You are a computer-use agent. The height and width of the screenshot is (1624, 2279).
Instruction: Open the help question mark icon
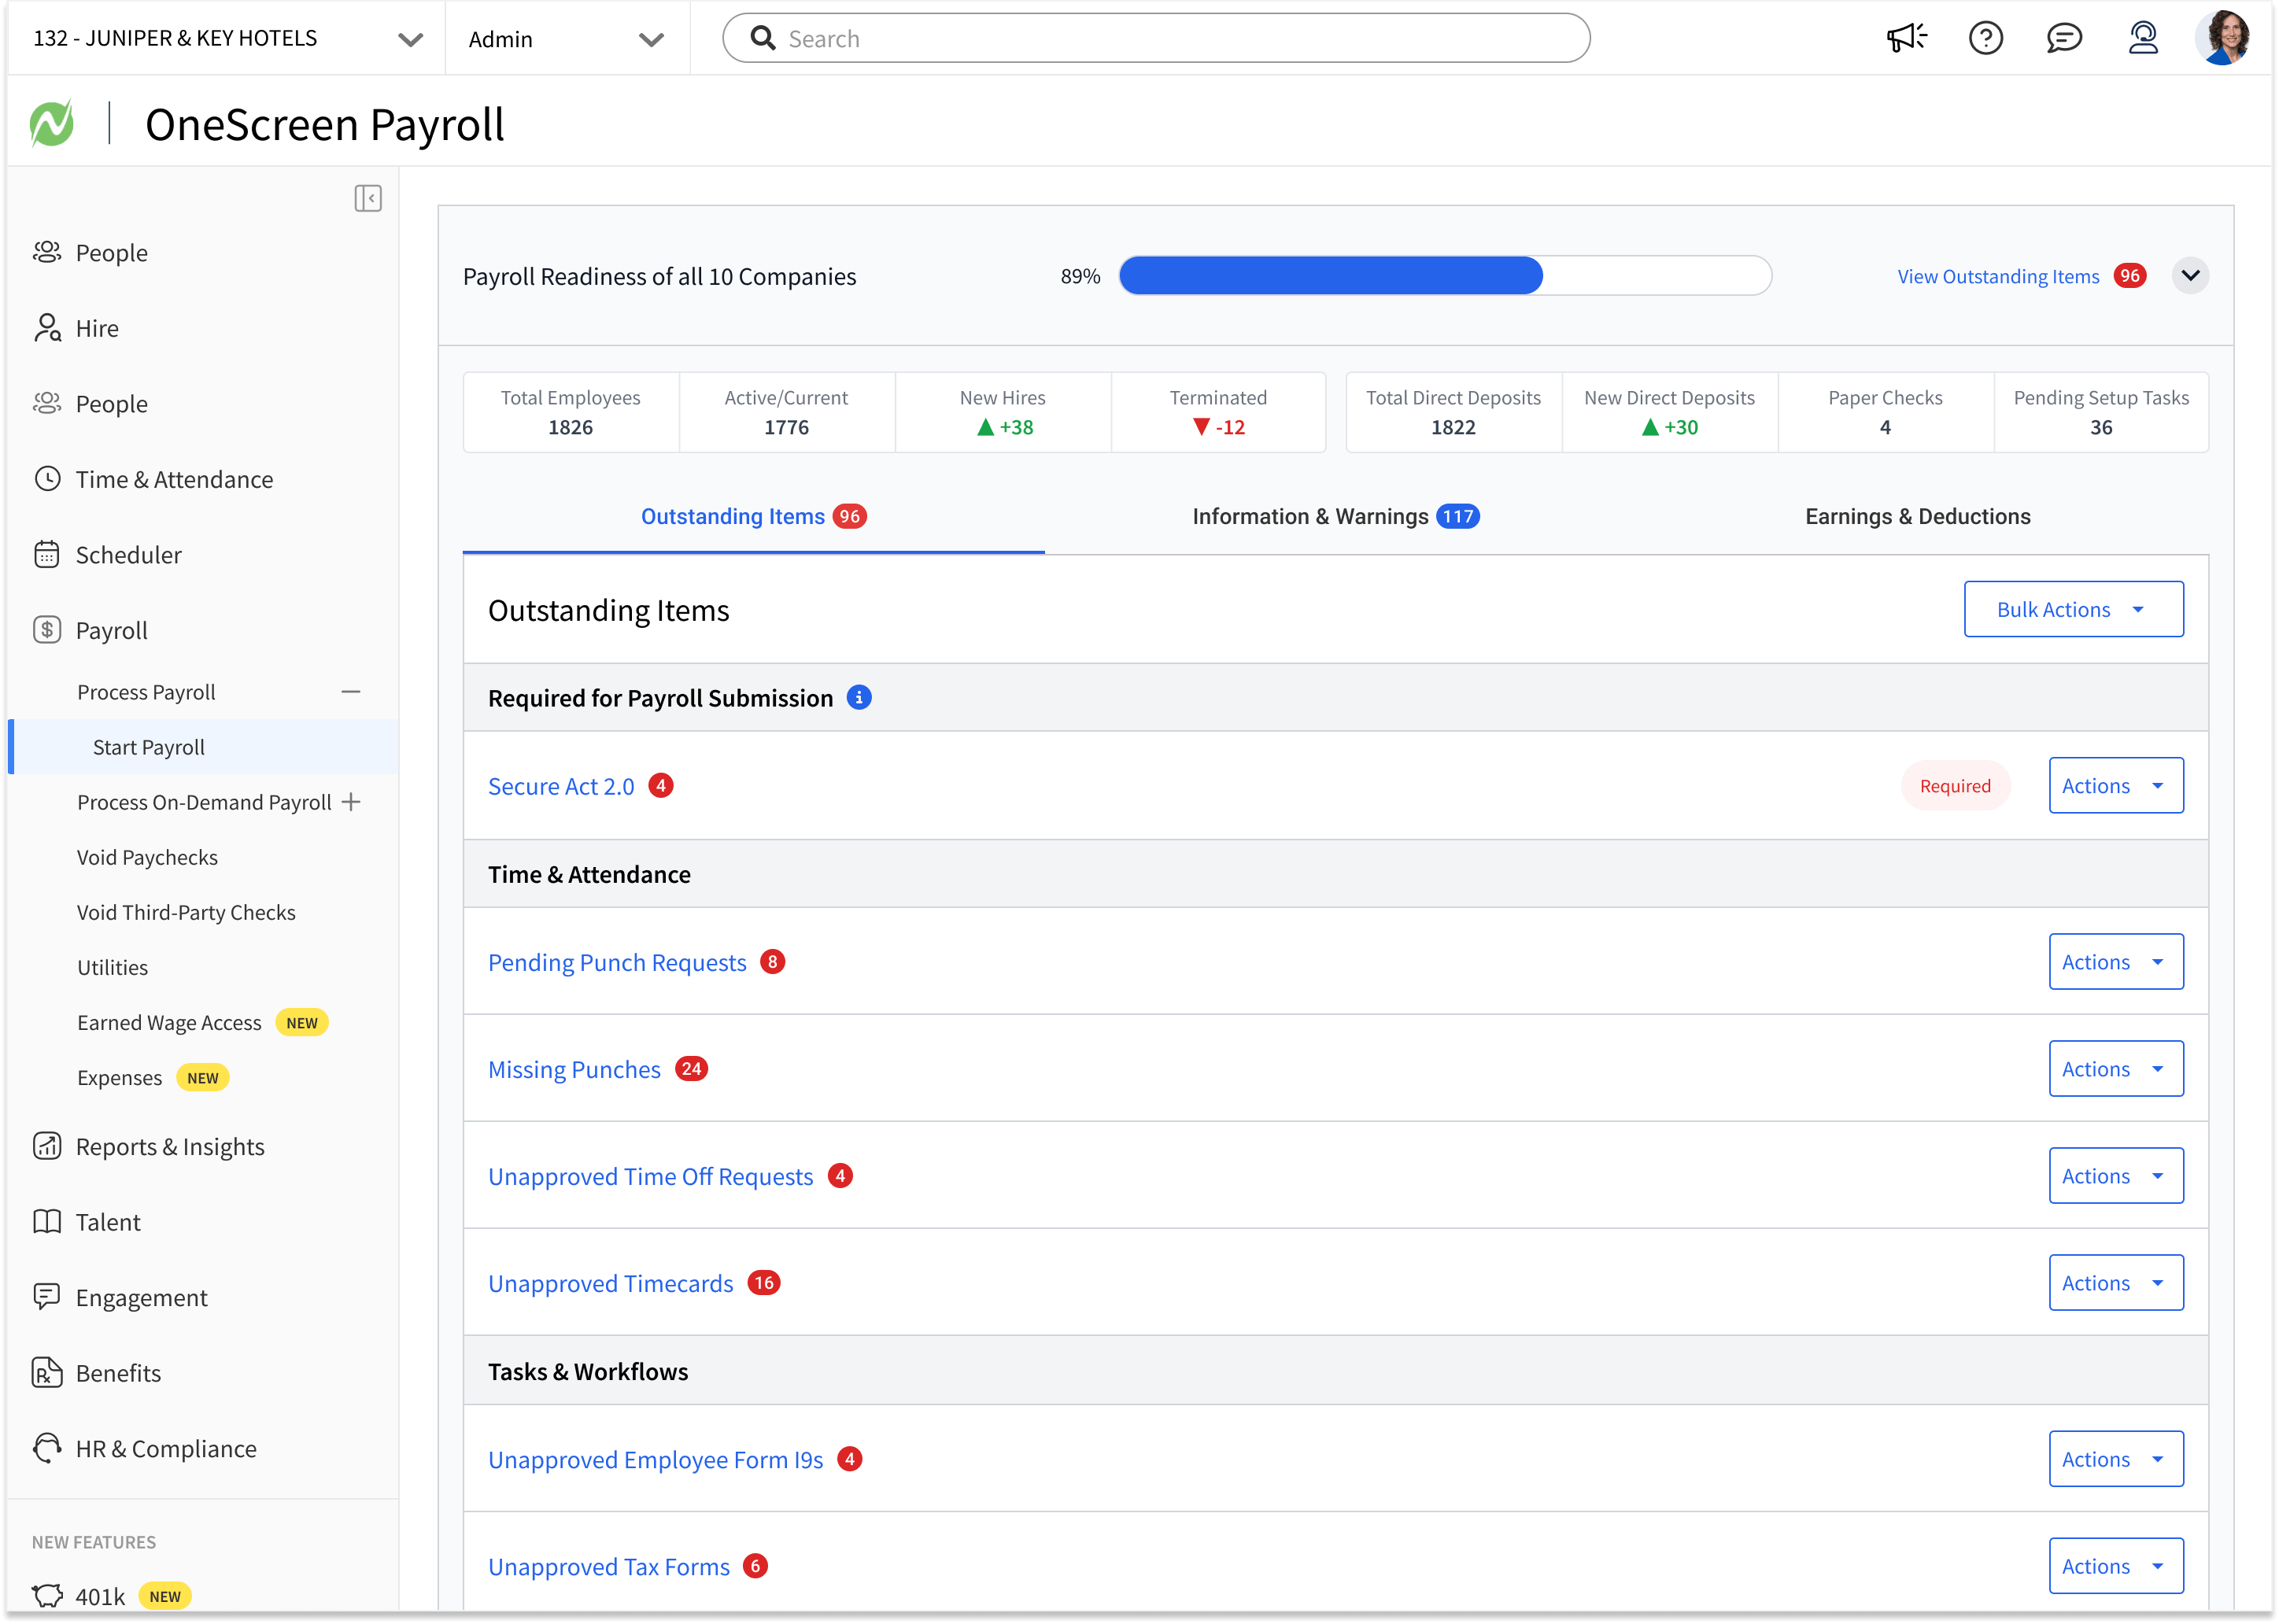tap(1985, 38)
